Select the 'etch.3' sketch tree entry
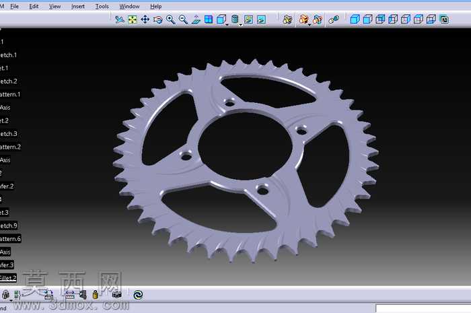The image size is (471, 313). point(9,134)
